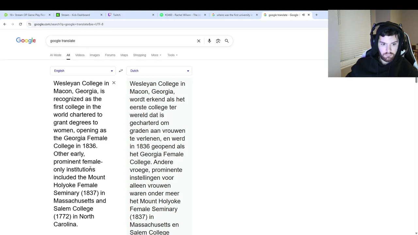Open the Images results tab
Image resolution: width=418 pixels, height=235 pixels.
[95, 55]
